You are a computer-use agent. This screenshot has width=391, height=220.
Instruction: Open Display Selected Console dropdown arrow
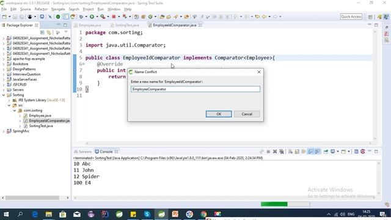tap(338, 152)
